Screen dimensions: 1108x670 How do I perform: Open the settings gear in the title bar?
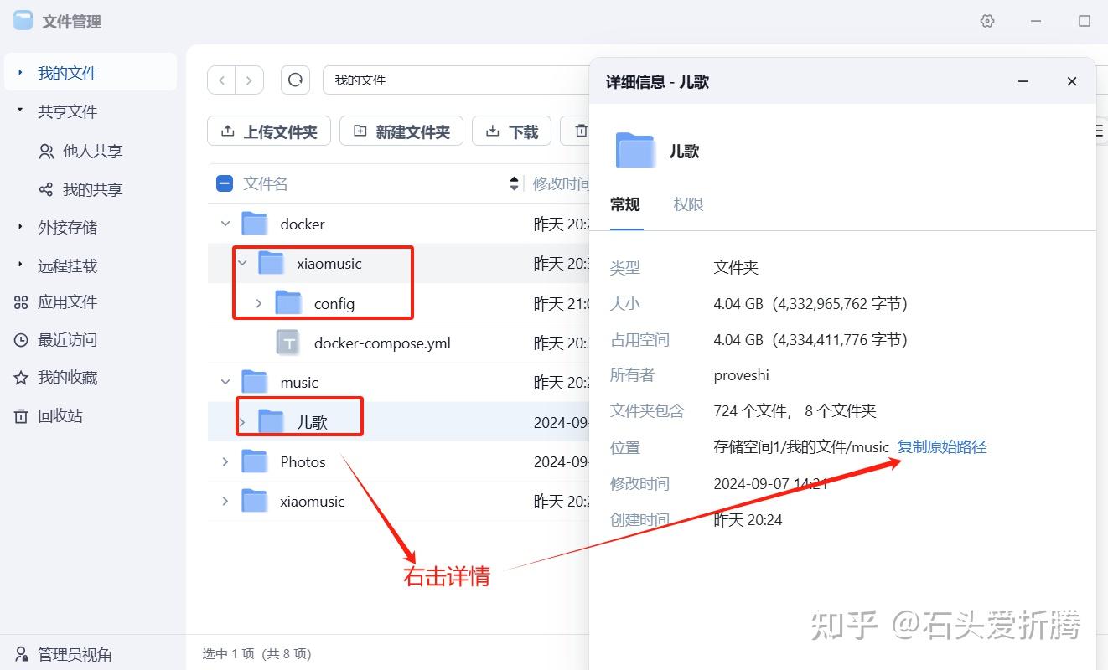pos(987,21)
